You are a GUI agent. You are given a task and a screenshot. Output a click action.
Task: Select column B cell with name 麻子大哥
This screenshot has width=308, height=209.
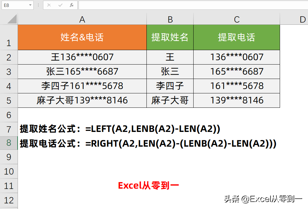point(170,100)
